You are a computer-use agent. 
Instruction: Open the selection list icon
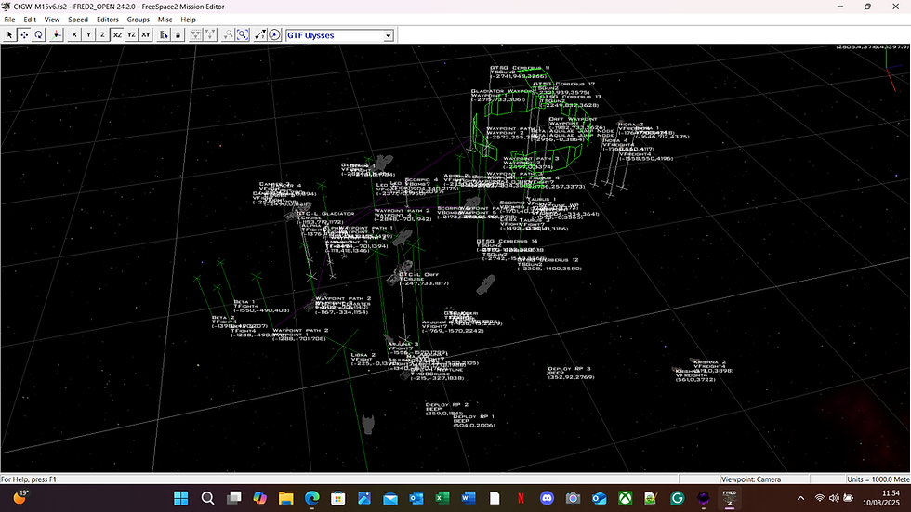[164, 34]
